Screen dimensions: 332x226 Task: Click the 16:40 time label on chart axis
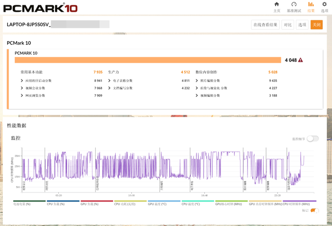(204, 195)
